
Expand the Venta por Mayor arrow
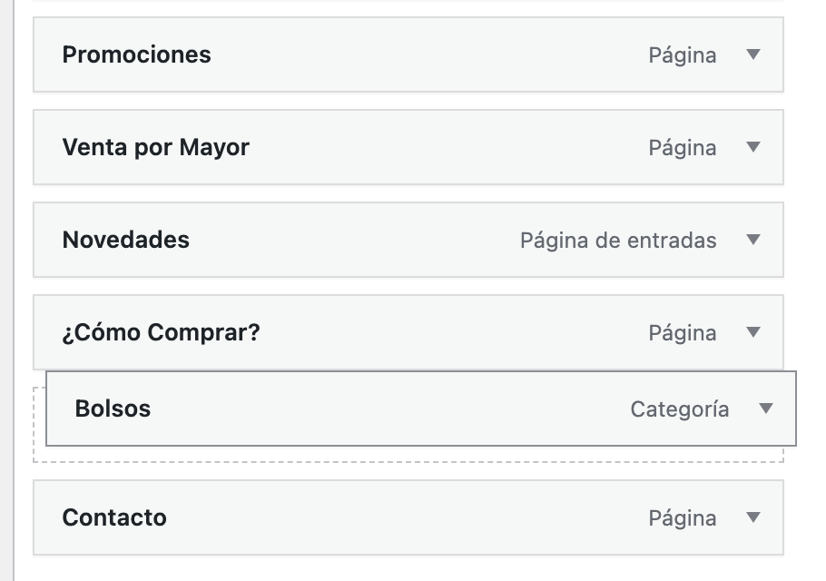click(x=752, y=147)
